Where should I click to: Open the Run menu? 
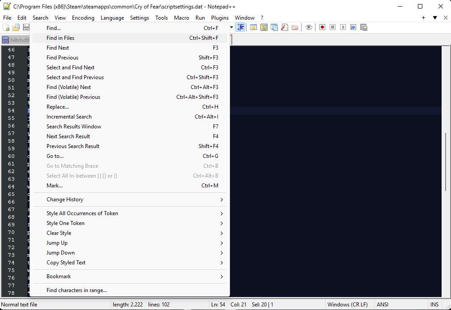(200, 18)
